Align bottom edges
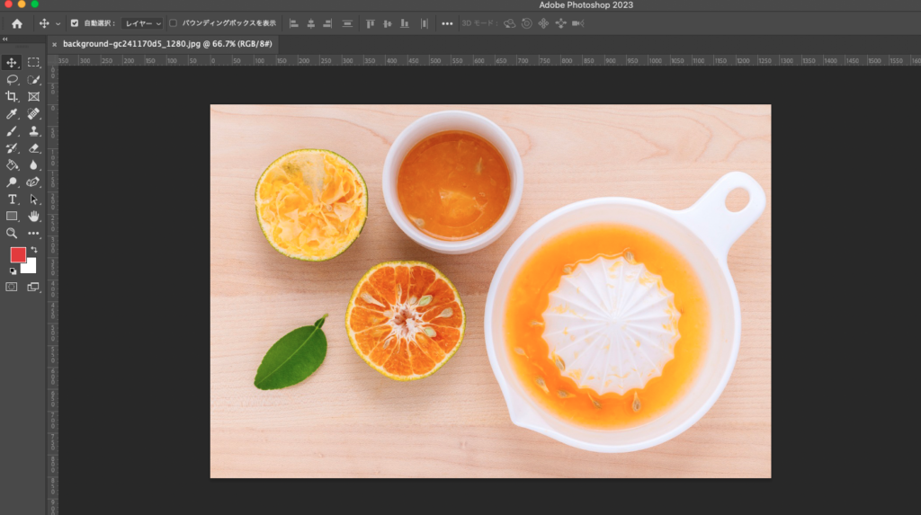The image size is (921, 515). point(405,23)
